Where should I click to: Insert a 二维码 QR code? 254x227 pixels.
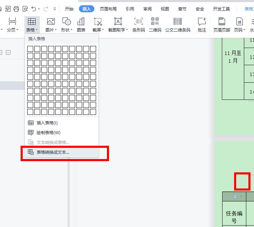click(155, 21)
